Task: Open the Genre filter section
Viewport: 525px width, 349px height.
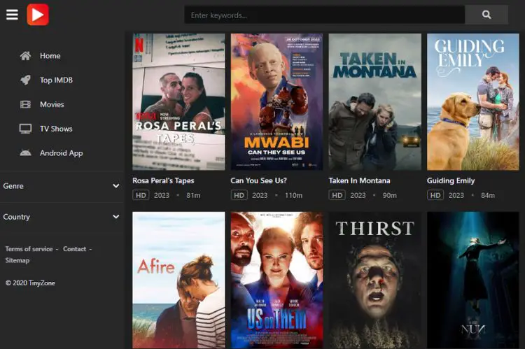Action: pyautogui.click(x=62, y=186)
